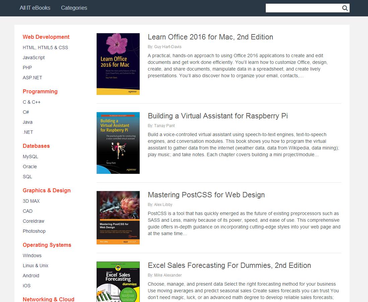This screenshot has height=302, width=368.
Task: Open the Categories menu item
Action: pyautogui.click(x=74, y=8)
